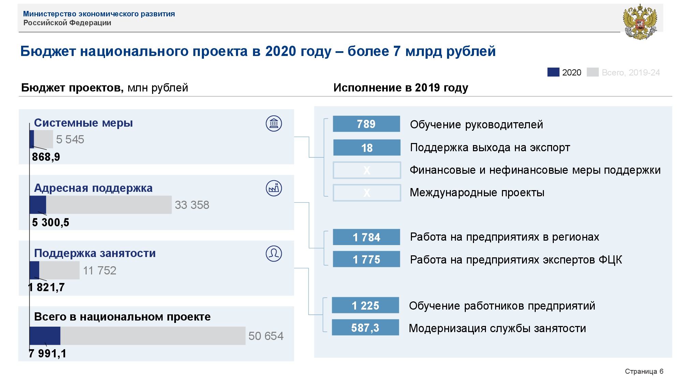Click the person icon by Поддержка занятости

click(274, 254)
